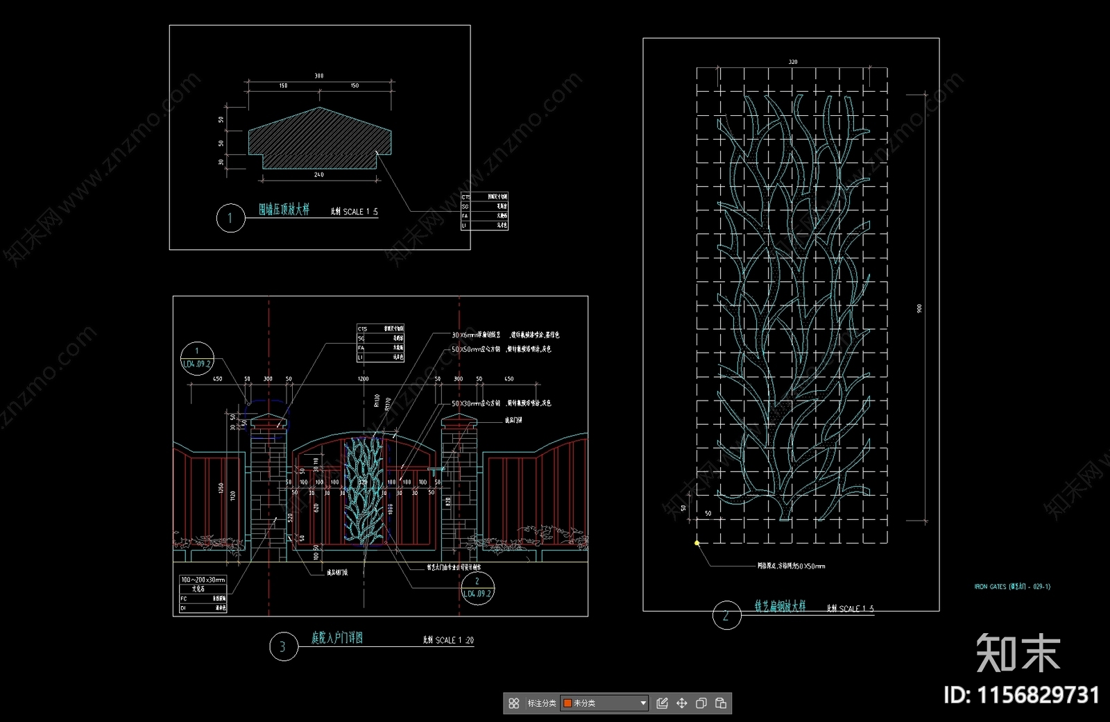Click the 30X6mm flat steel annotation
Viewport: 1110px width, 722px height.
pos(505,335)
